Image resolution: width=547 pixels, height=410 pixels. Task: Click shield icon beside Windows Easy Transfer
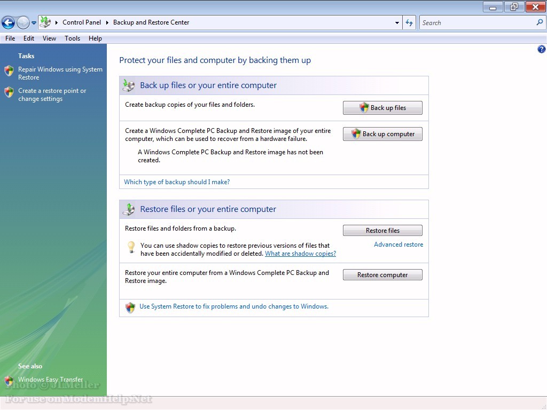[9, 381]
